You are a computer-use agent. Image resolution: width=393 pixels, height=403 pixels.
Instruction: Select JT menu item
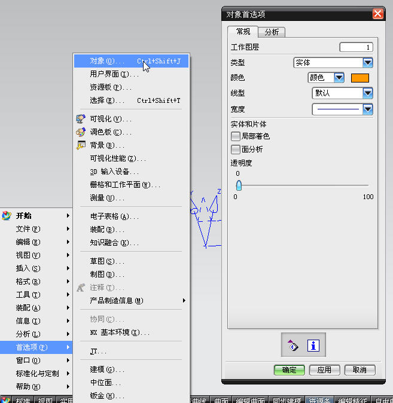point(131,351)
